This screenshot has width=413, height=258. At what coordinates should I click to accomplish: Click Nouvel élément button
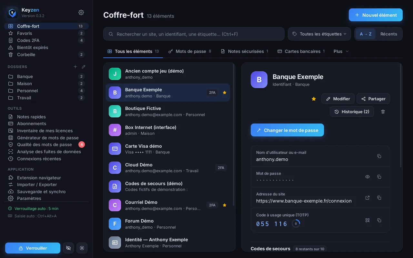coord(376,15)
